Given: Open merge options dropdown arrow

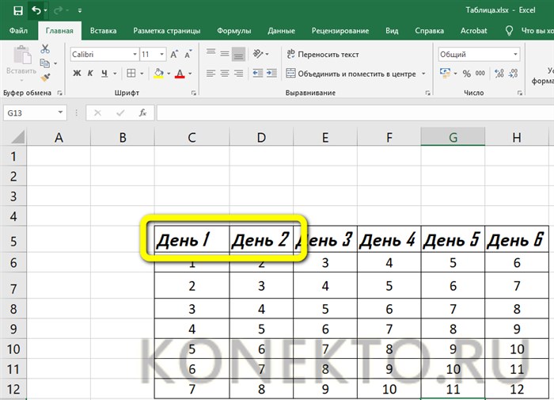Looking at the screenshot, I should tap(423, 74).
